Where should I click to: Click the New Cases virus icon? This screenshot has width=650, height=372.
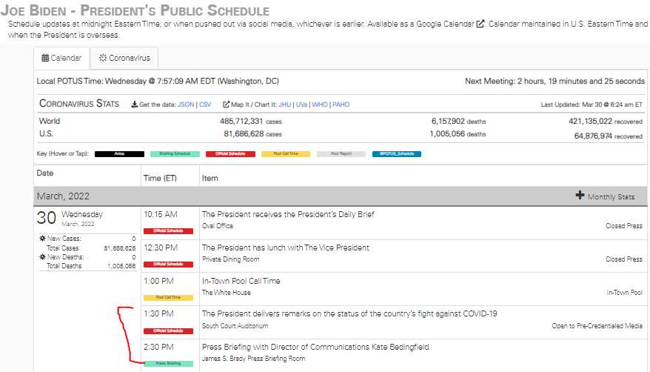pyautogui.click(x=42, y=239)
